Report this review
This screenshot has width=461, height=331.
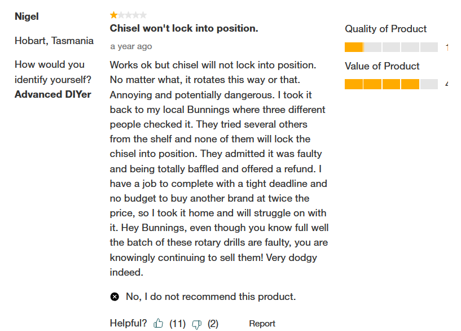[x=262, y=324]
